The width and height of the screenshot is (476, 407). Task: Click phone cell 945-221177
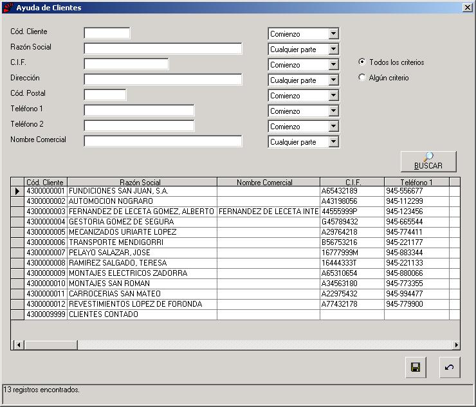coord(417,242)
